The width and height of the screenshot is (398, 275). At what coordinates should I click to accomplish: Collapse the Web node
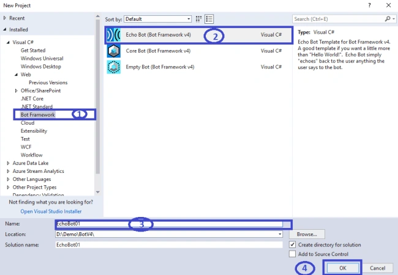(x=17, y=75)
